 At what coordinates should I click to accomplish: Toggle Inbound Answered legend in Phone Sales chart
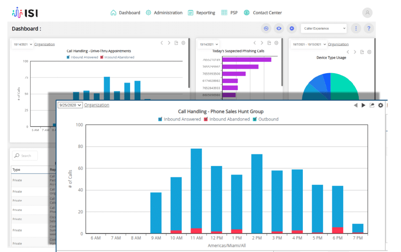(x=161, y=119)
